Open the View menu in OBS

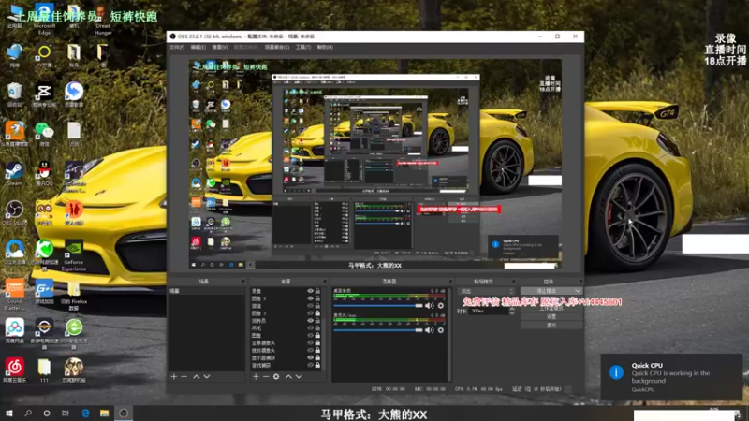point(220,48)
